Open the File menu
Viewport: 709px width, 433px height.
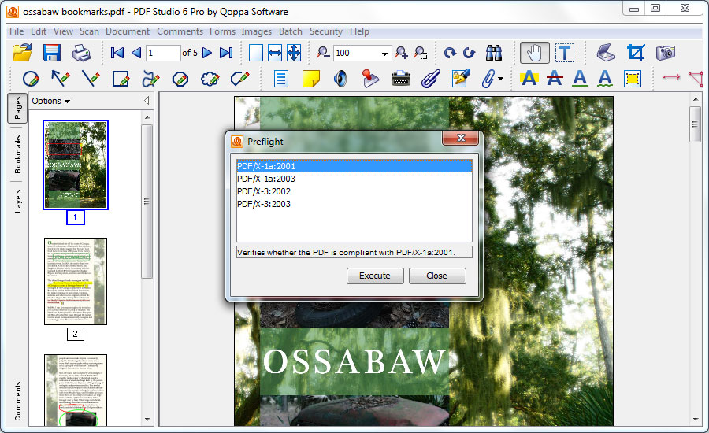coord(17,31)
